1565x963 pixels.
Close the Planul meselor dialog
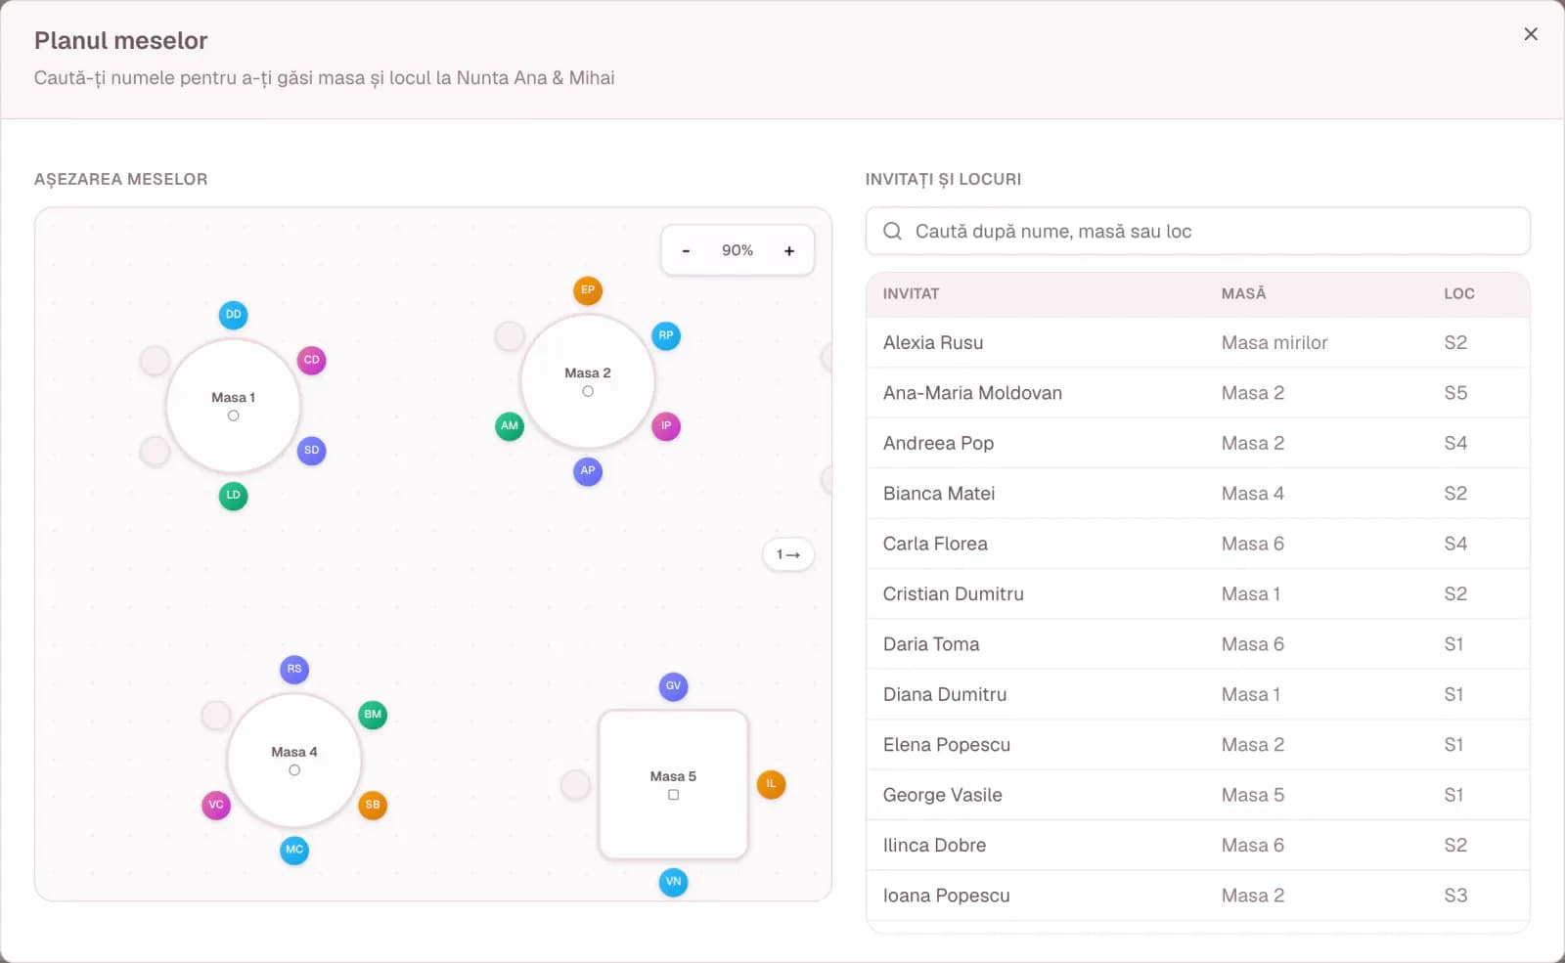click(x=1531, y=34)
